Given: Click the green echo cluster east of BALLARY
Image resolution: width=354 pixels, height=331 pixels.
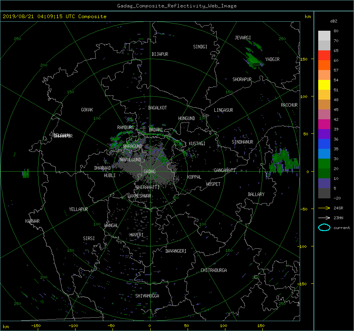Looking at the screenshot, I should coord(284,162).
